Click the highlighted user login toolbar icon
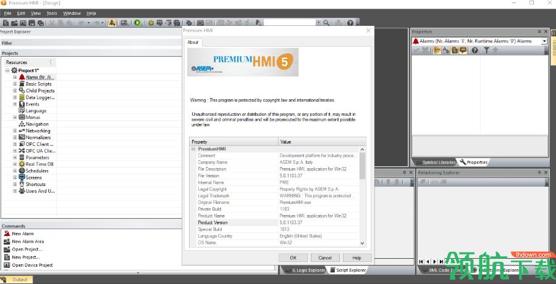 pos(112,23)
